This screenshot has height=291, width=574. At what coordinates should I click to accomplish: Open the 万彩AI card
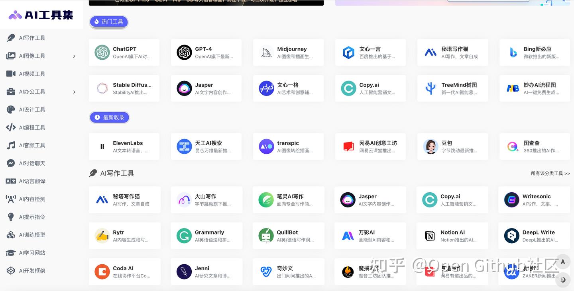click(x=370, y=236)
